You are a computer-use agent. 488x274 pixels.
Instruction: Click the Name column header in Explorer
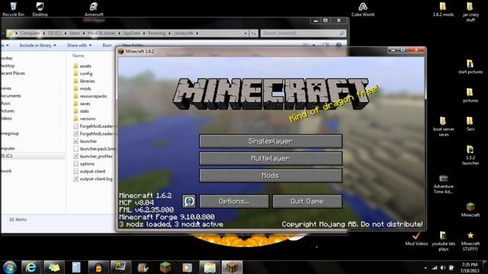pyautogui.click(x=79, y=56)
